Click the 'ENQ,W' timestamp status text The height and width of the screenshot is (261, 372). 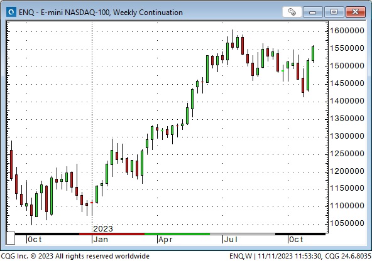pos(300,256)
